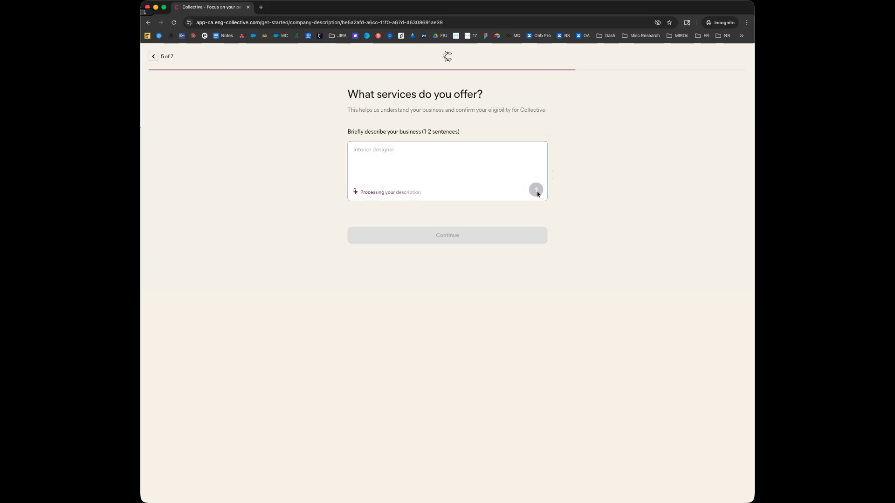
Task: Click the third-party cookies blocked eye icon
Action: click(658, 22)
